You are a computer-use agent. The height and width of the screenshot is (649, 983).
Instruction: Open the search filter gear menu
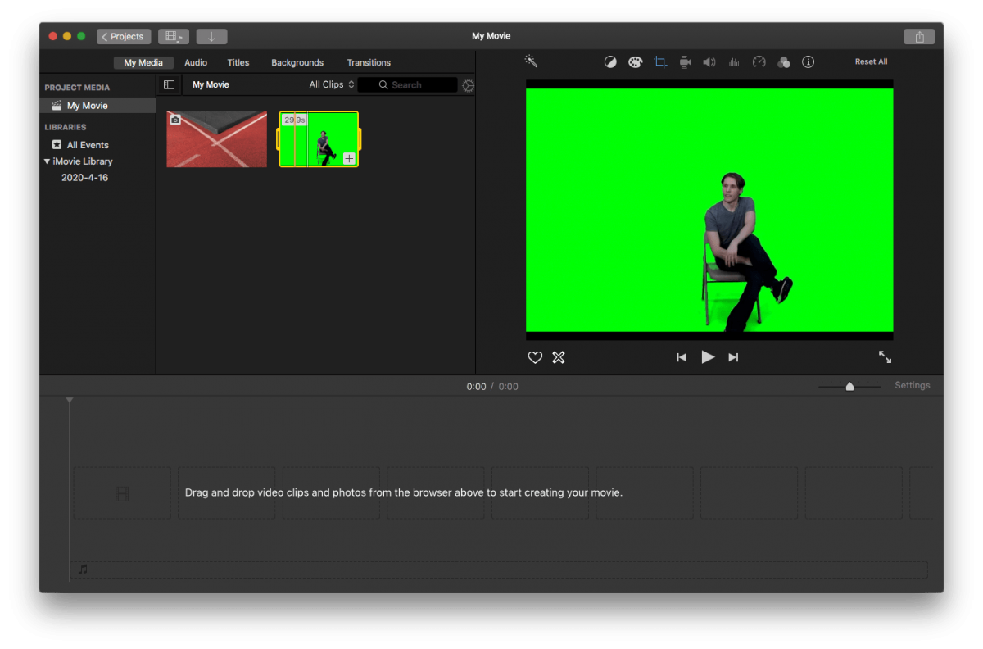[x=468, y=84]
